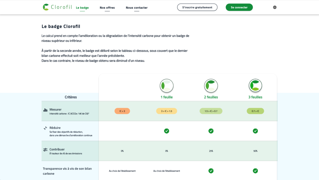
Task: Click the Clorofil logo icon
Action: point(46,7)
